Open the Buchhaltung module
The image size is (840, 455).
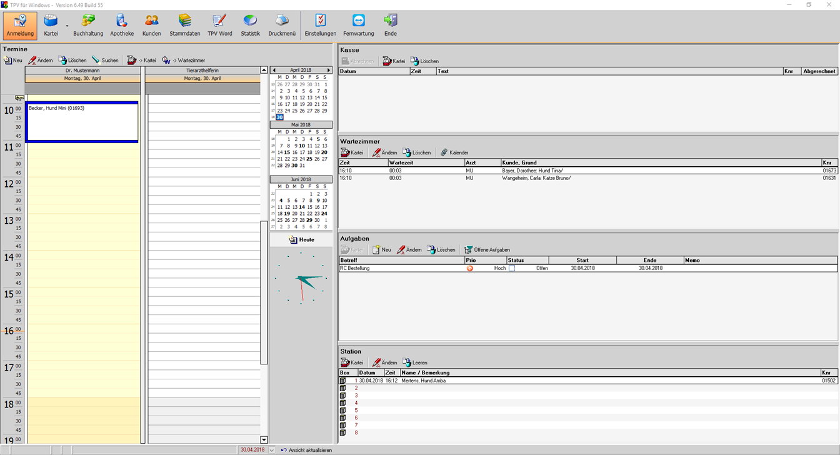pos(88,26)
